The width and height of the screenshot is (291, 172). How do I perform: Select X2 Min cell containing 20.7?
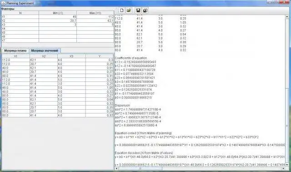tap(58, 21)
